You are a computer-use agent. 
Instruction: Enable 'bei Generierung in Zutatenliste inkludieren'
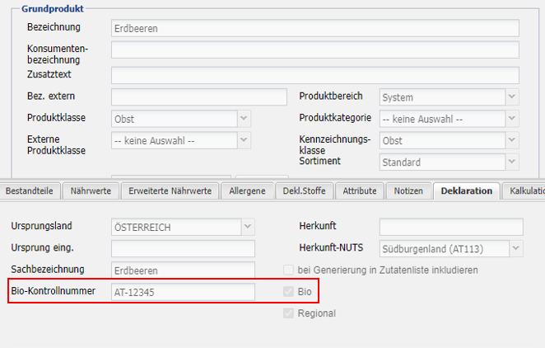tap(288, 270)
